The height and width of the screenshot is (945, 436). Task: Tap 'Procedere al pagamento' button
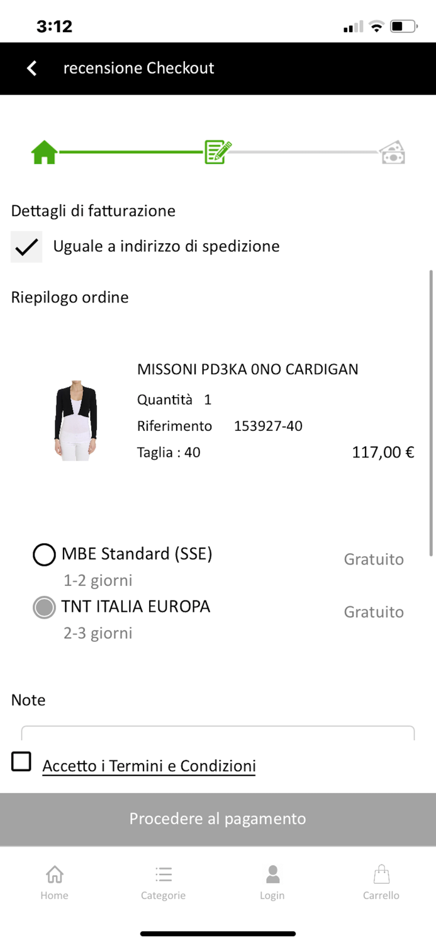[217, 818]
